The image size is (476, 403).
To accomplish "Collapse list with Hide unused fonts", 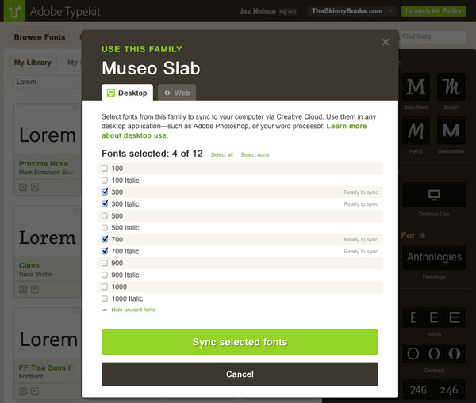I will [133, 310].
